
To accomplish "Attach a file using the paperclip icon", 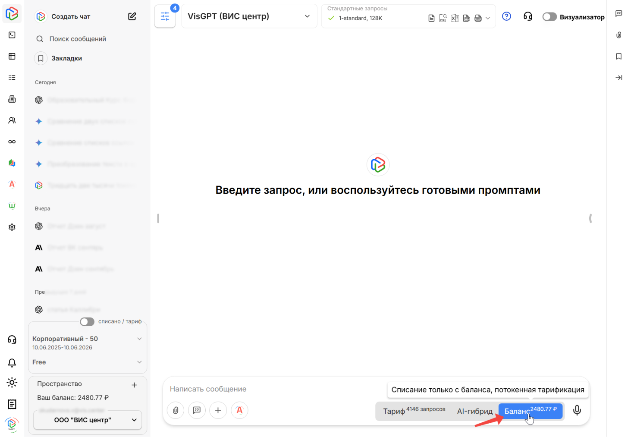I will pos(176,410).
